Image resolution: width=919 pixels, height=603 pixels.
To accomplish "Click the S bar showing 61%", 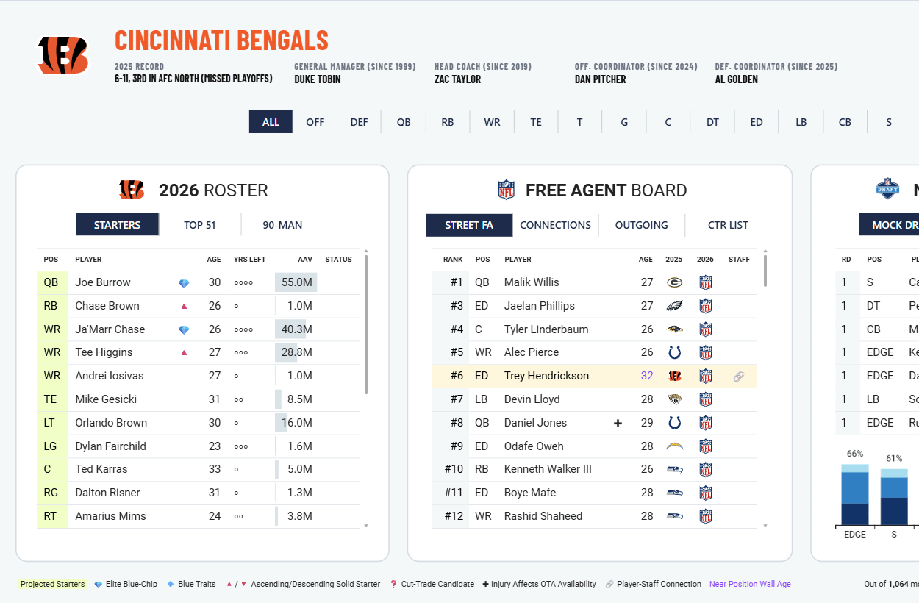I will tap(894, 496).
